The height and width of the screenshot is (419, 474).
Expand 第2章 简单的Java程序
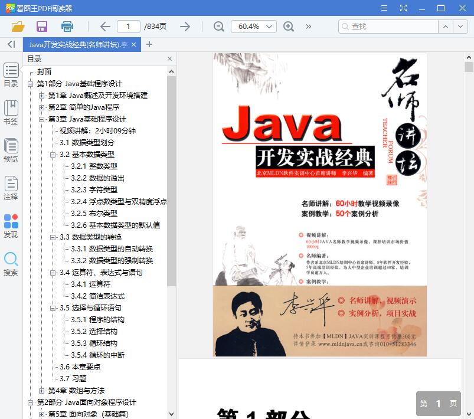tap(41, 107)
